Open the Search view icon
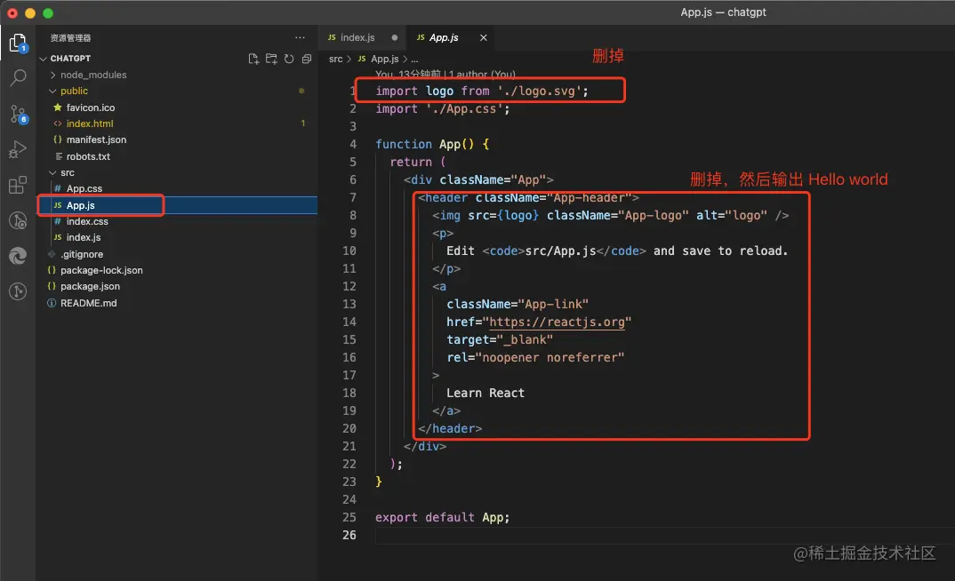Screen dimensions: 955x581 point(18,78)
